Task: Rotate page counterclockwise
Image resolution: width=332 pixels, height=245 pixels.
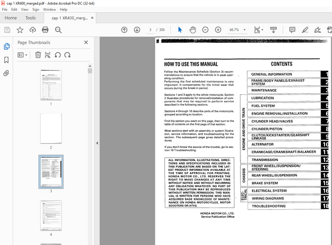Action: coord(58,55)
